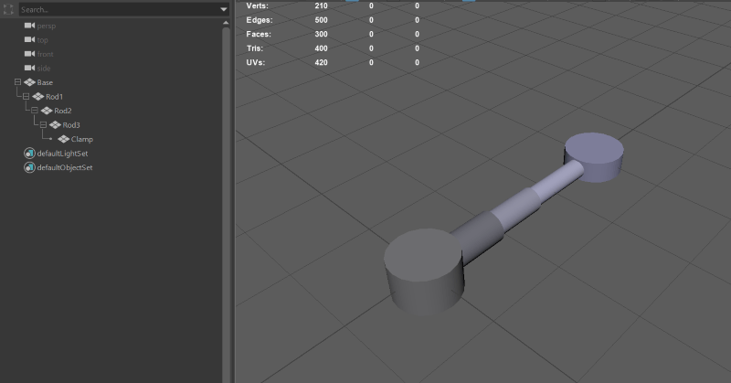This screenshot has width=731, height=383.
Task: Click the small clamp cylinder in viewport
Action: pyautogui.click(x=594, y=154)
